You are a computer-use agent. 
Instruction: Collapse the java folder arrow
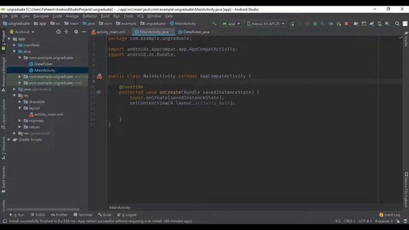point(14,51)
